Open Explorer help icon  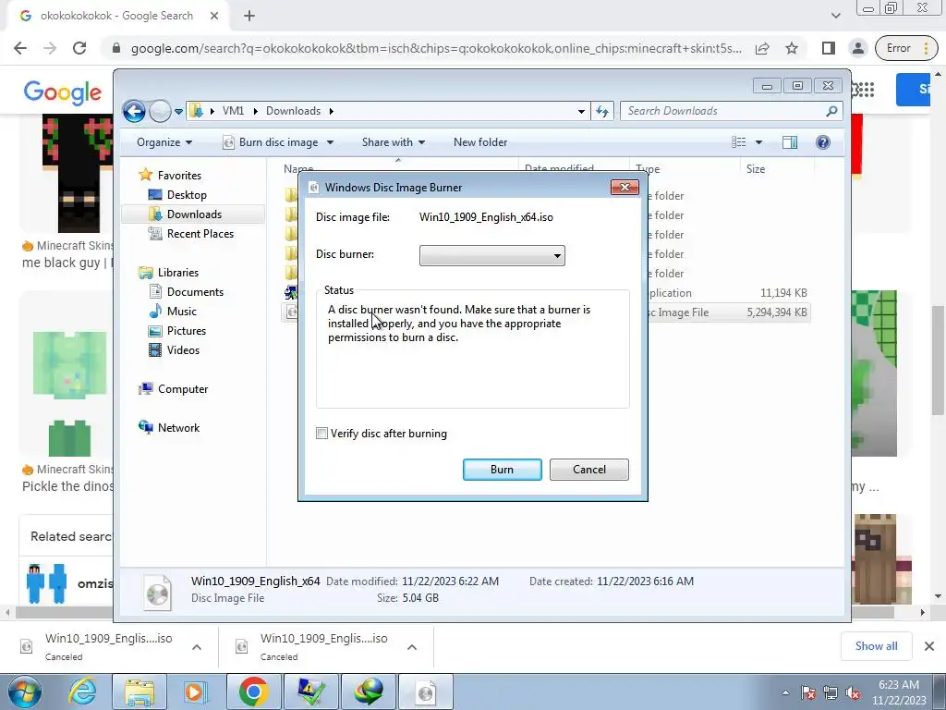[823, 142]
